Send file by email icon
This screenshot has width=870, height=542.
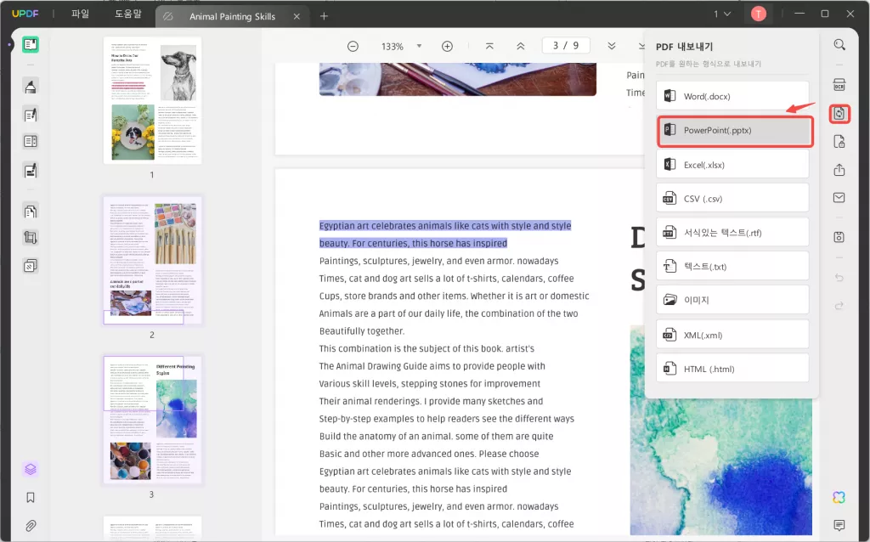click(x=839, y=197)
